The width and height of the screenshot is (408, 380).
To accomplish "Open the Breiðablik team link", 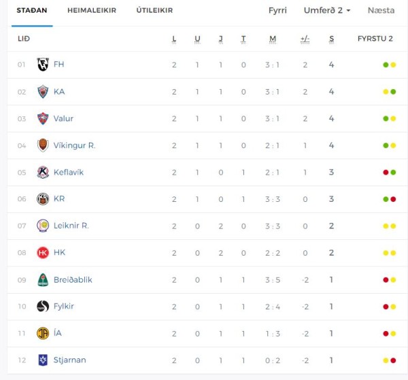I will [73, 280].
